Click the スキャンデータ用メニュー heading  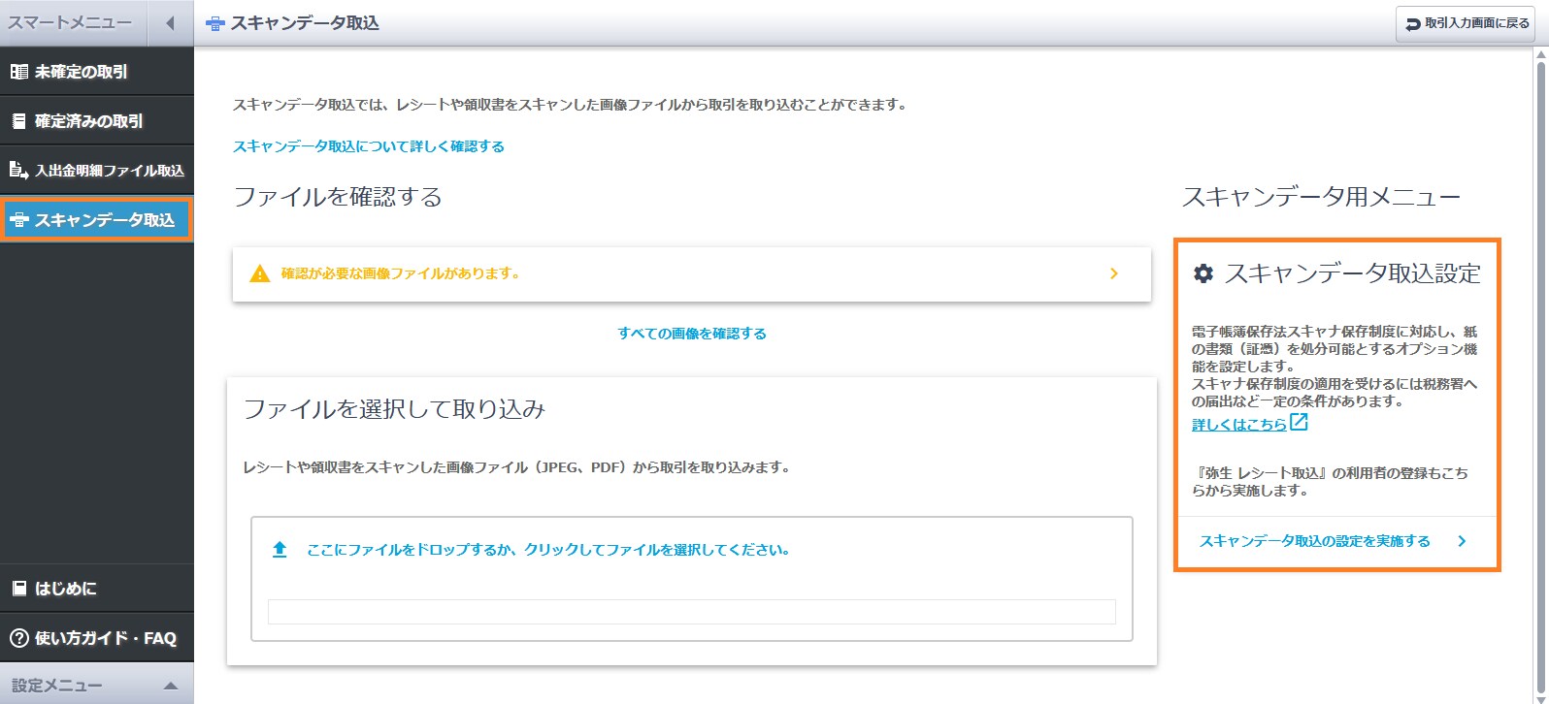point(1321,198)
